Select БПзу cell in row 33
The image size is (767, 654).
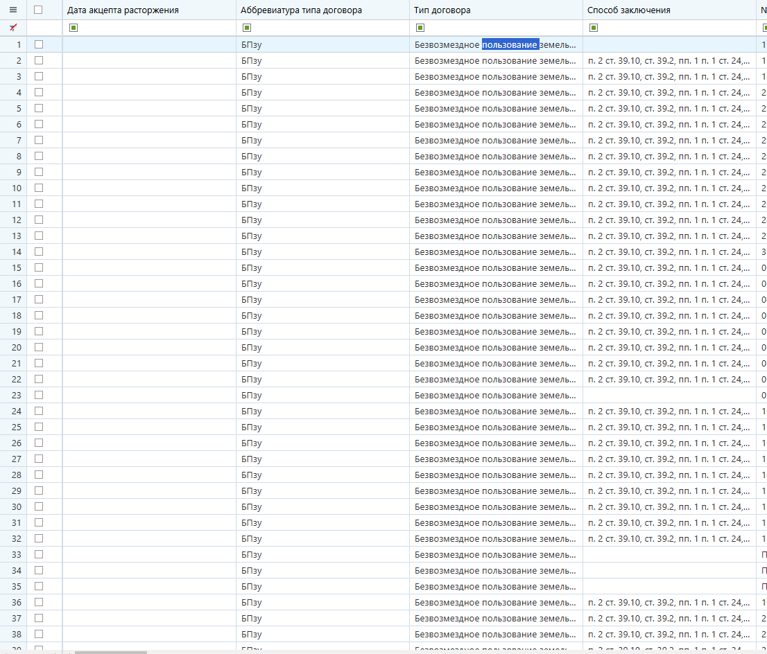click(323, 555)
